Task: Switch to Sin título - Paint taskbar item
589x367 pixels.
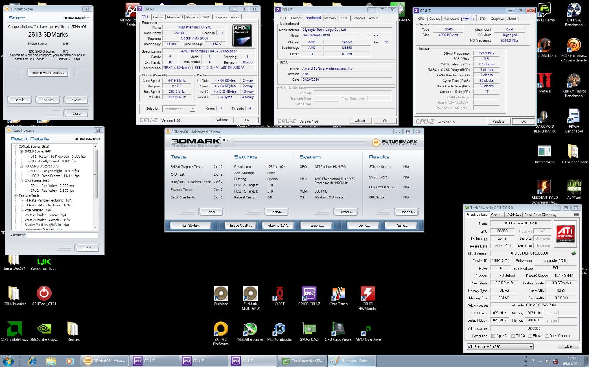Action: click(x=352, y=361)
